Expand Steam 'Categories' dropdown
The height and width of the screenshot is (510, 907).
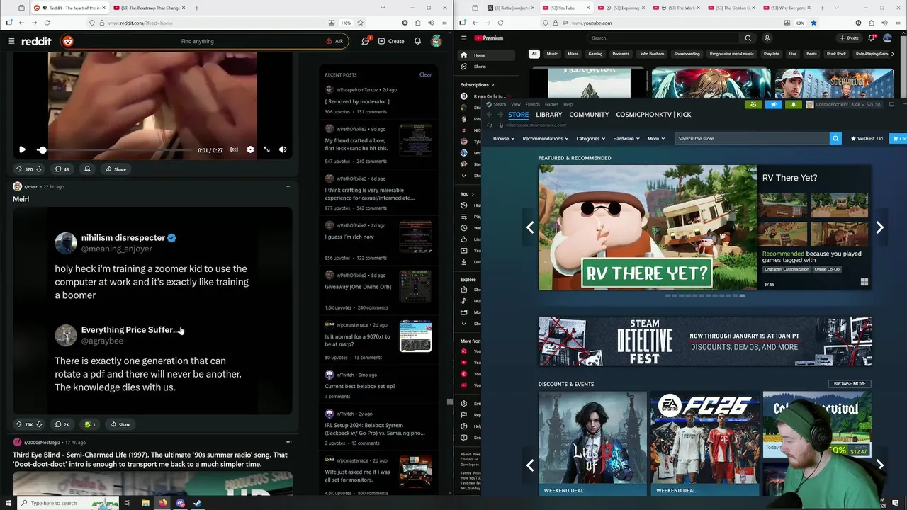coord(590,139)
